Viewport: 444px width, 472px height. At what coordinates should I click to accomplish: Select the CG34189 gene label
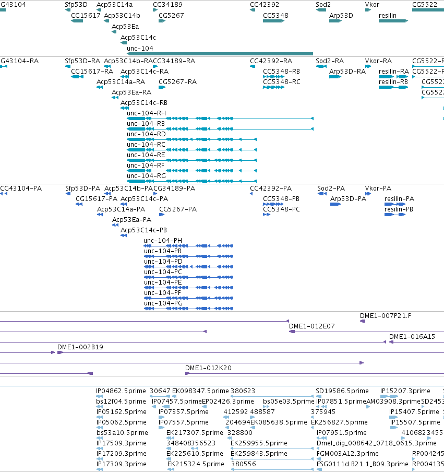click(167, 5)
